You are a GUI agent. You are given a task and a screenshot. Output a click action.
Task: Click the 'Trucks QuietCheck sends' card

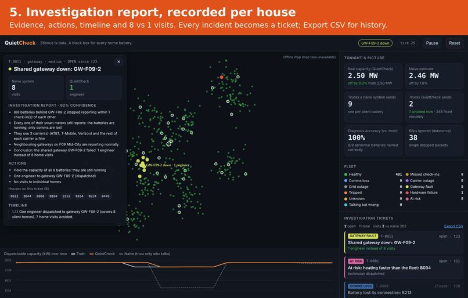(434, 107)
